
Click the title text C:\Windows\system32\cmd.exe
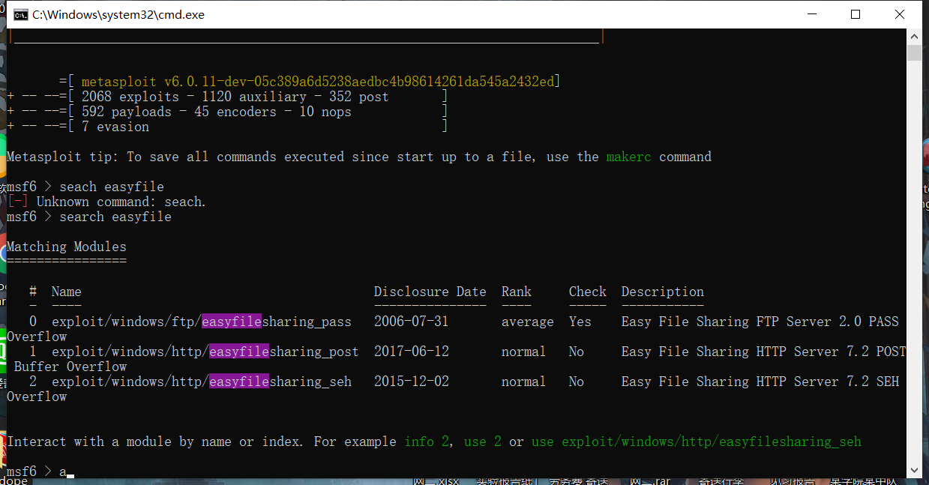(118, 14)
